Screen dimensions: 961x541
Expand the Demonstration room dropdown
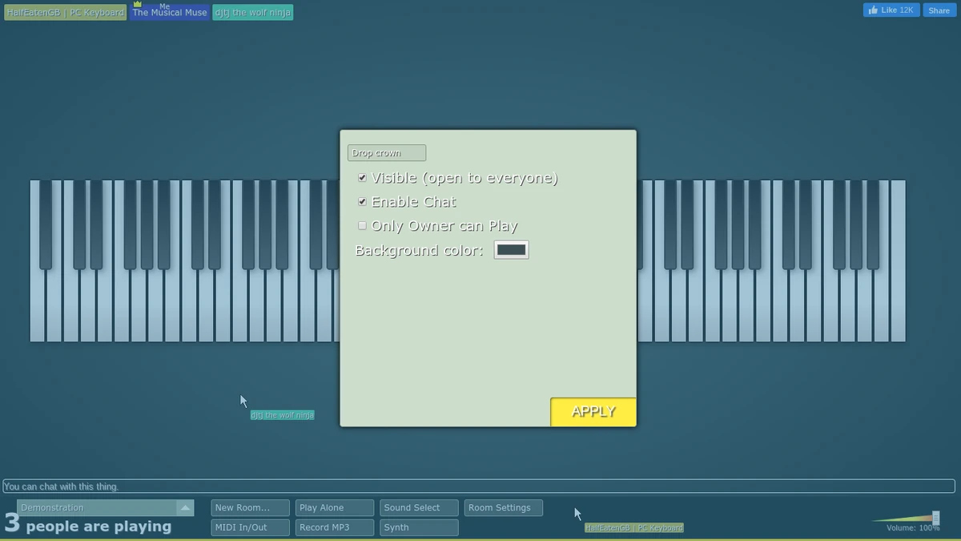click(185, 507)
